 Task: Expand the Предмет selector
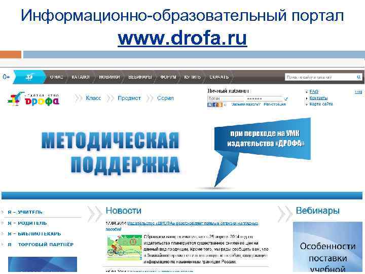pyautogui.click(x=129, y=98)
